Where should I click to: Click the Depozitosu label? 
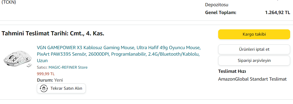pos(217,5)
